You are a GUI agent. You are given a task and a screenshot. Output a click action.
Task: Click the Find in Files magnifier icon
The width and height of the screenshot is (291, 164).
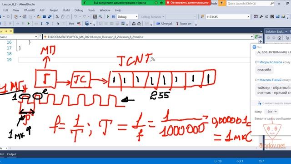pos(100,17)
